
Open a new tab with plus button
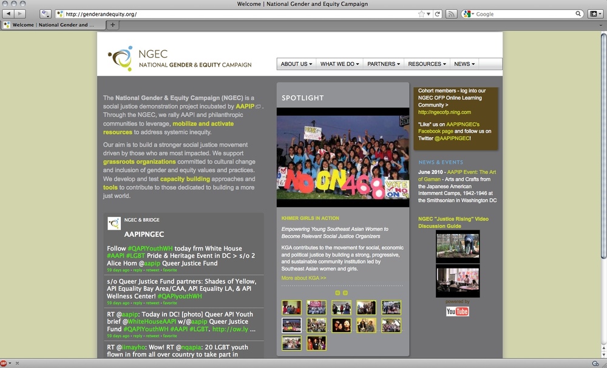(x=113, y=25)
